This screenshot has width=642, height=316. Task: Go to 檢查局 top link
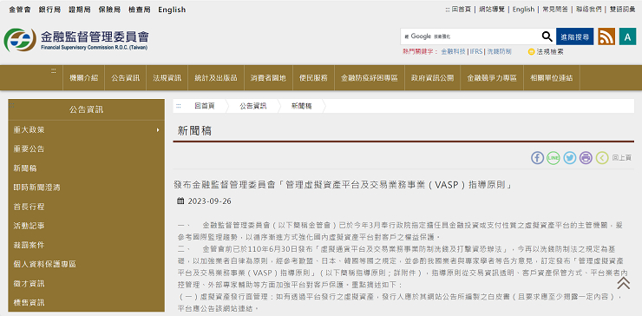[x=139, y=10]
